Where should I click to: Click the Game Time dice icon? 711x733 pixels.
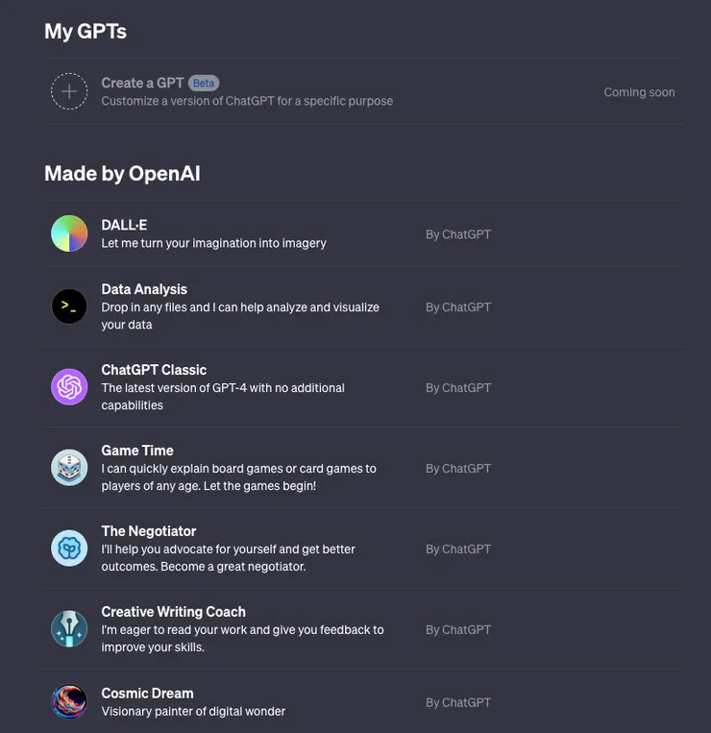point(69,468)
